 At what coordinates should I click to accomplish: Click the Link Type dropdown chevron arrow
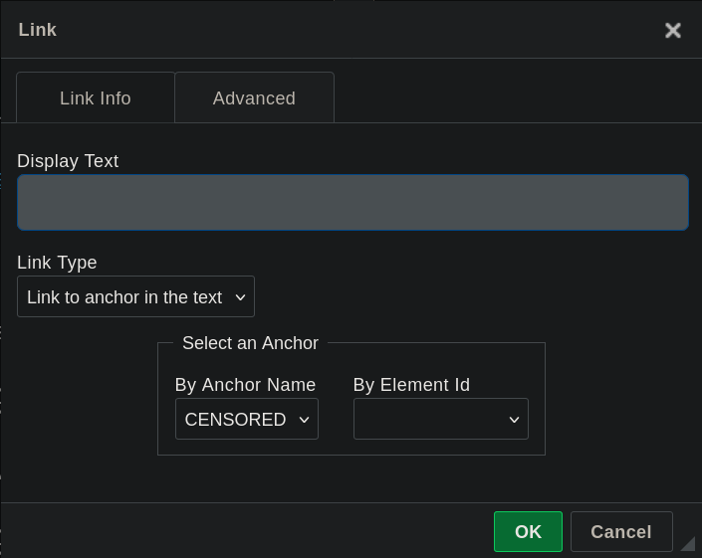click(x=239, y=297)
